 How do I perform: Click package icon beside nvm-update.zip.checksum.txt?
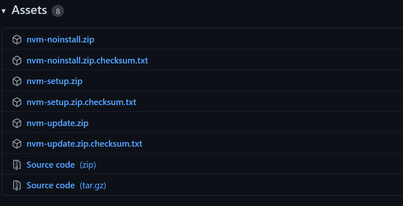tap(17, 144)
